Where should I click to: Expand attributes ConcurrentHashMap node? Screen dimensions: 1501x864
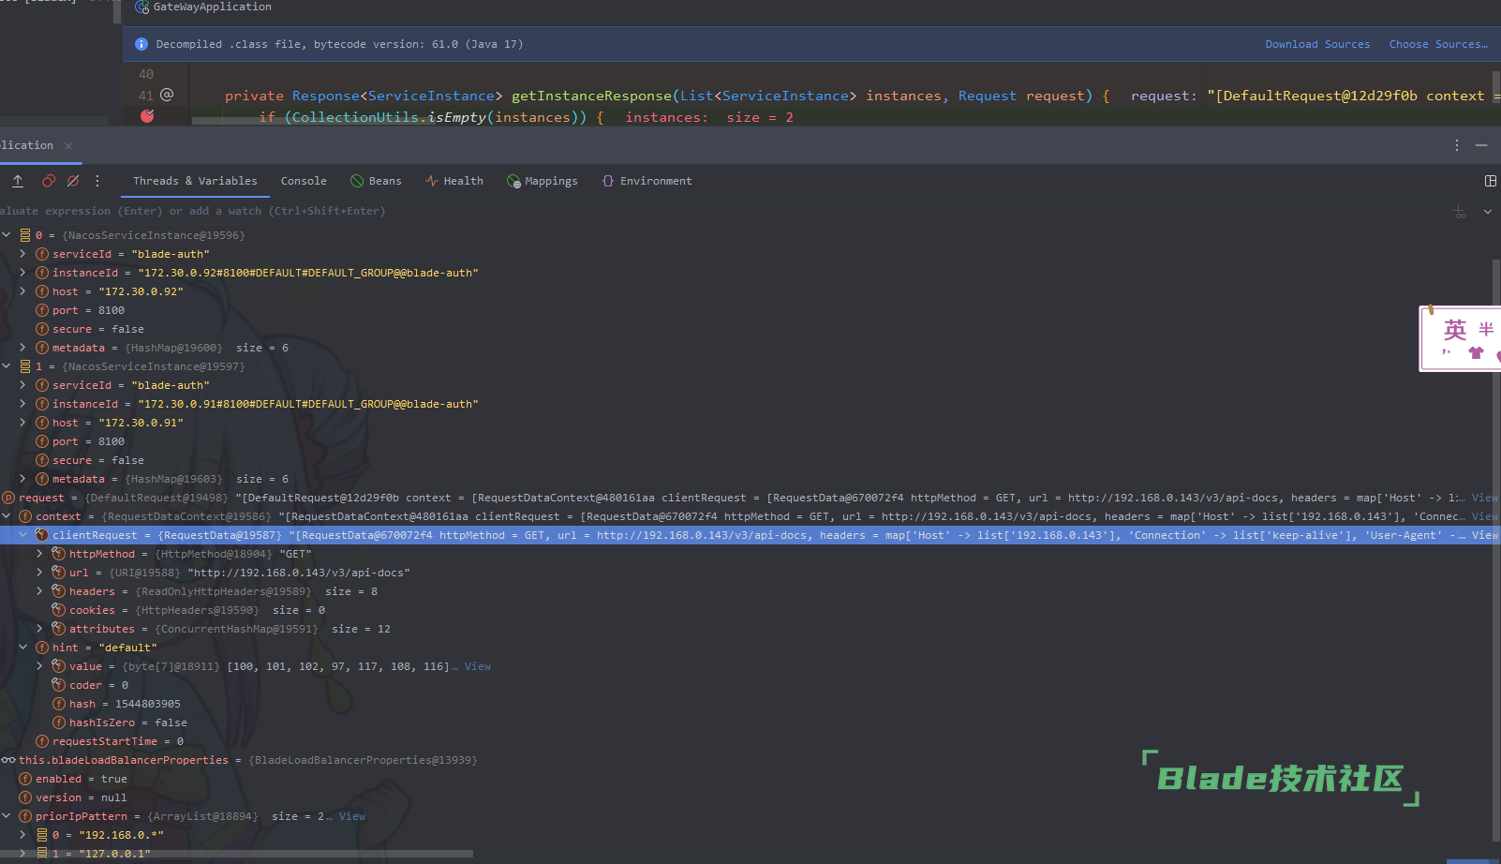(x=39, y=629)
